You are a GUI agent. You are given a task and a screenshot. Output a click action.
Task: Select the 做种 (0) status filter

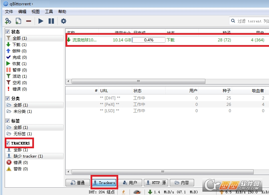(35, 51)
